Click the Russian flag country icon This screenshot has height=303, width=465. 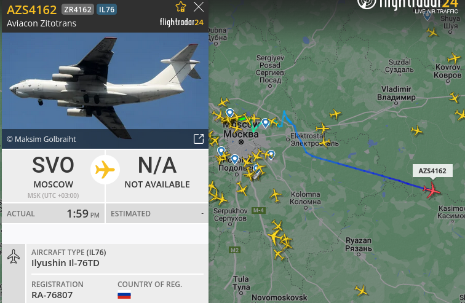[124, 295]
